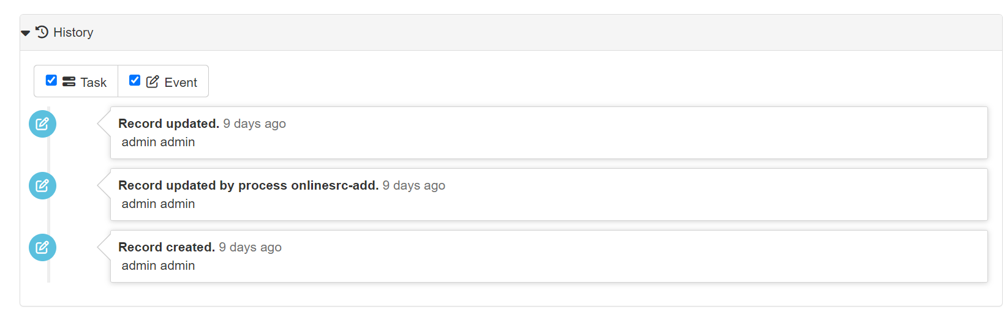Click admin admin under Record created
This screenshot has height=323, width=1007.
[158, 265]
